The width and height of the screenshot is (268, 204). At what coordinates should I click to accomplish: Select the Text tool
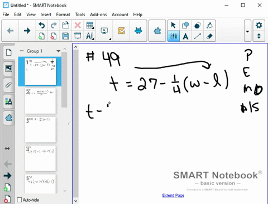185,36
